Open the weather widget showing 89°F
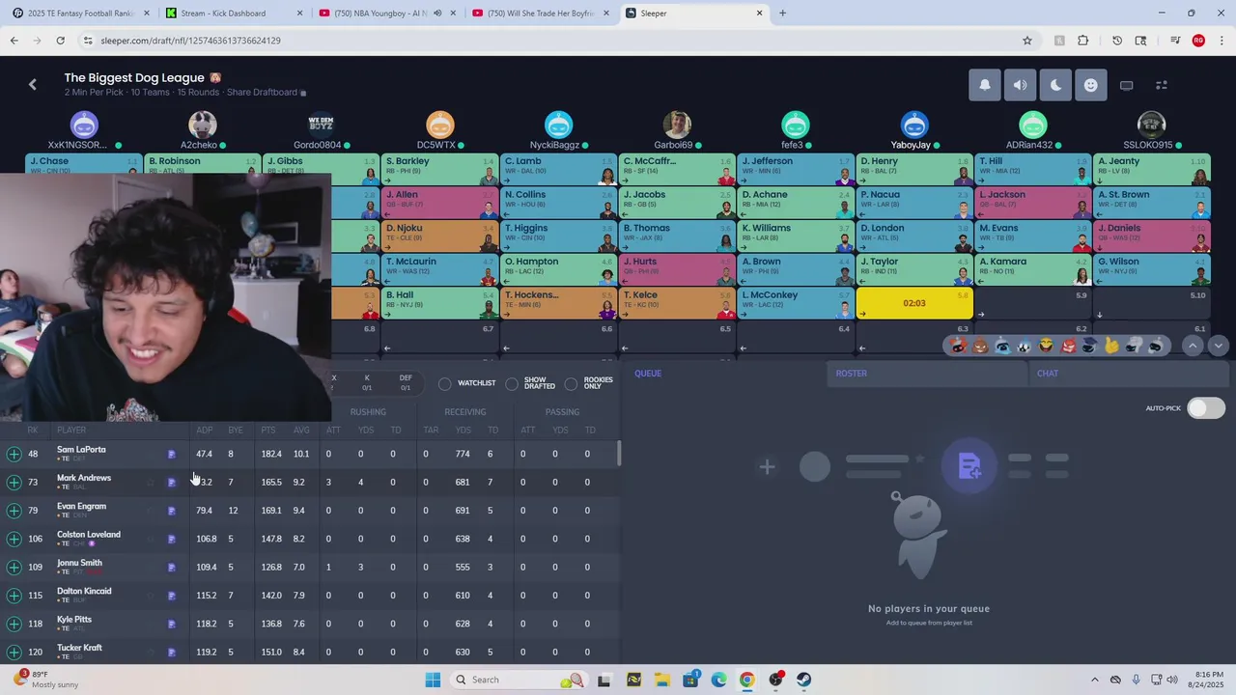The image size is (1236, 695). pyautogui.click(x=46, y=680)
